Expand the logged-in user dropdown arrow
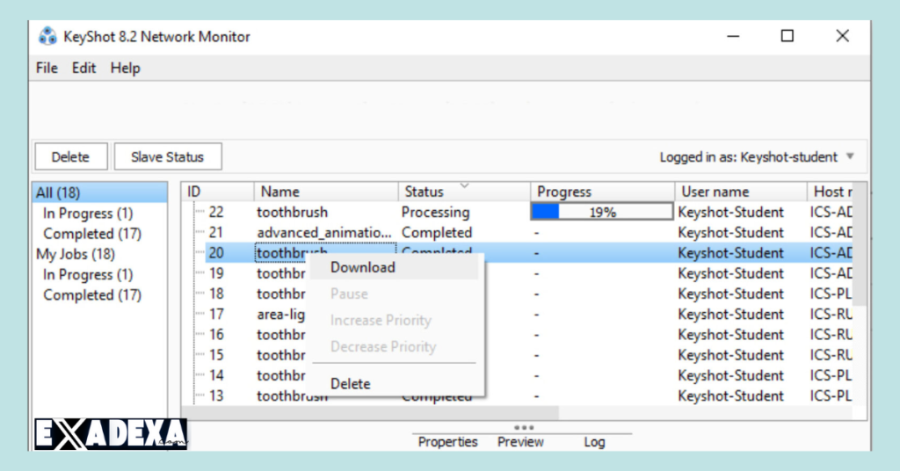The height and width of the screenshot is (471, 900). [850, 157]
